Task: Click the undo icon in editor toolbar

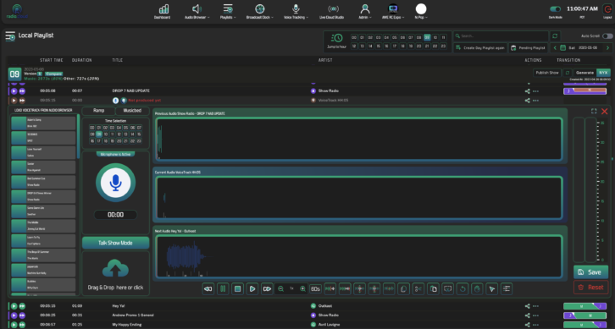Action: click(x=463, y=289)
